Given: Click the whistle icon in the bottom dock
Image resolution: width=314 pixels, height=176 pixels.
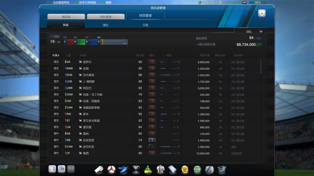Looking at the screenshot, I should (99, 170).
